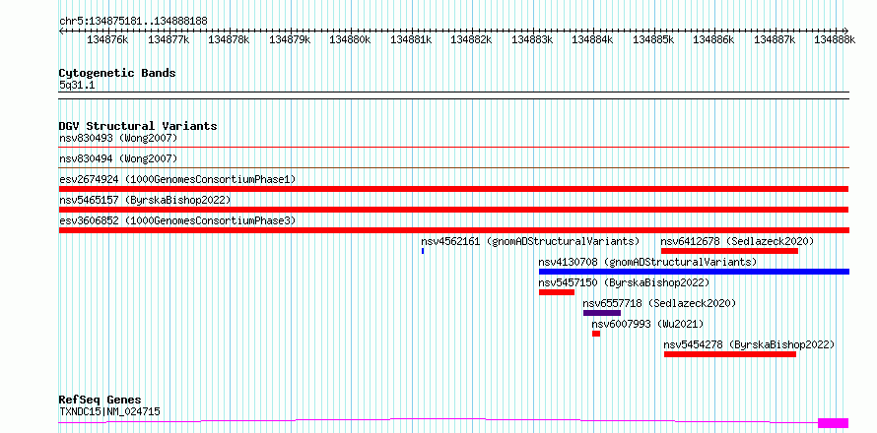Viewport: 877px width, 433px height.
Task: Select the nsv5454278 red variant bar
Action: click(730, 354)
